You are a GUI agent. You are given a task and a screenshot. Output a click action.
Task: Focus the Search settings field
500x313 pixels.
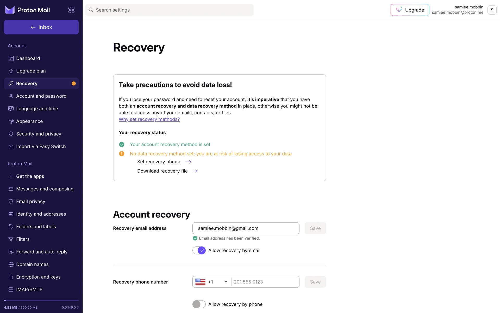pyautogui.click(x=172, y=10)
